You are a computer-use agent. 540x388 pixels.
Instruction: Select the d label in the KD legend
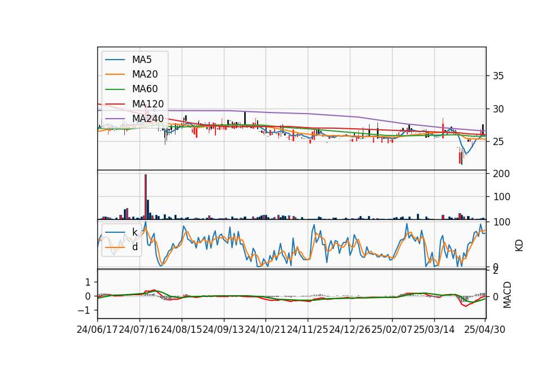click(x=135, y=247)
